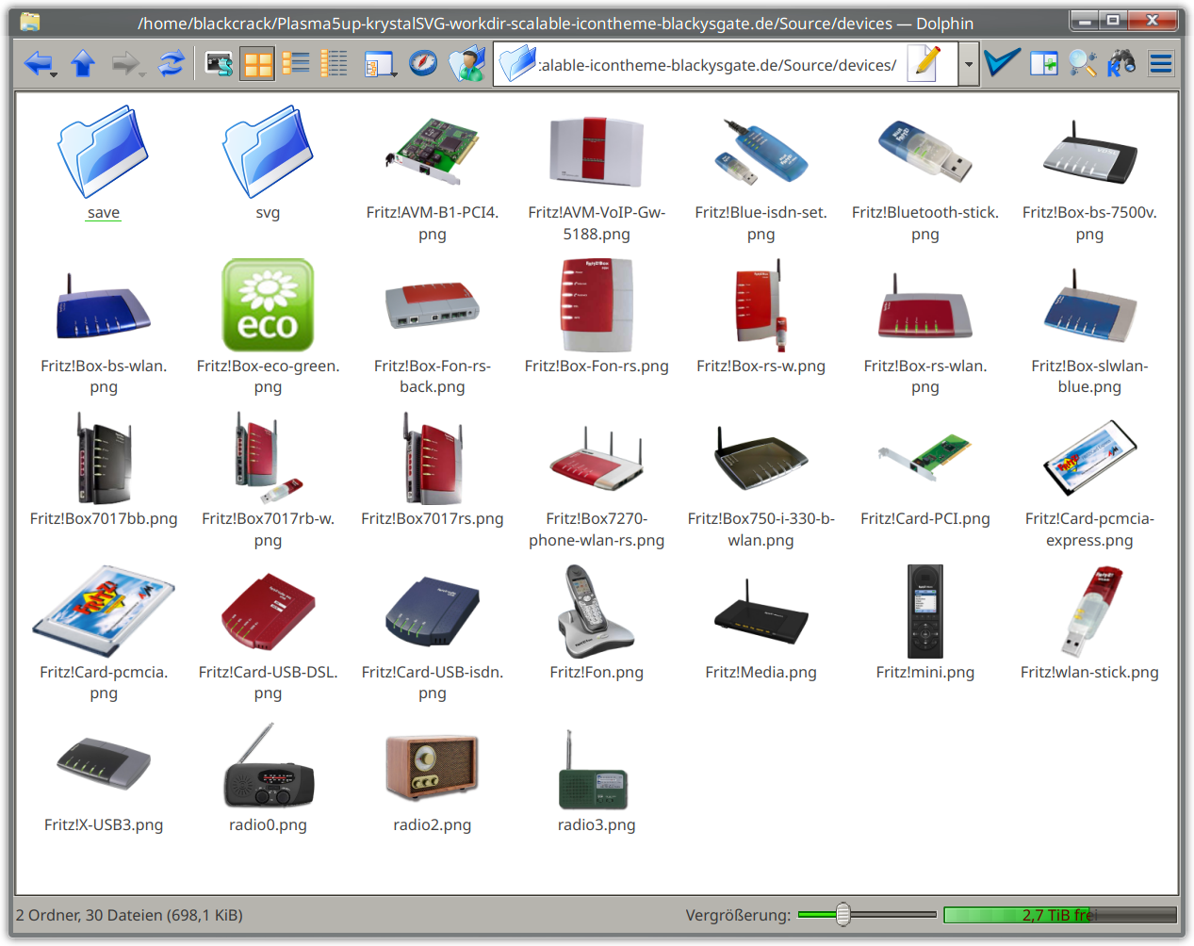Select Fritz!AVM-B1-PCI4.png thumbnail
Screen dimensions: 1194x946
[433, 151]
